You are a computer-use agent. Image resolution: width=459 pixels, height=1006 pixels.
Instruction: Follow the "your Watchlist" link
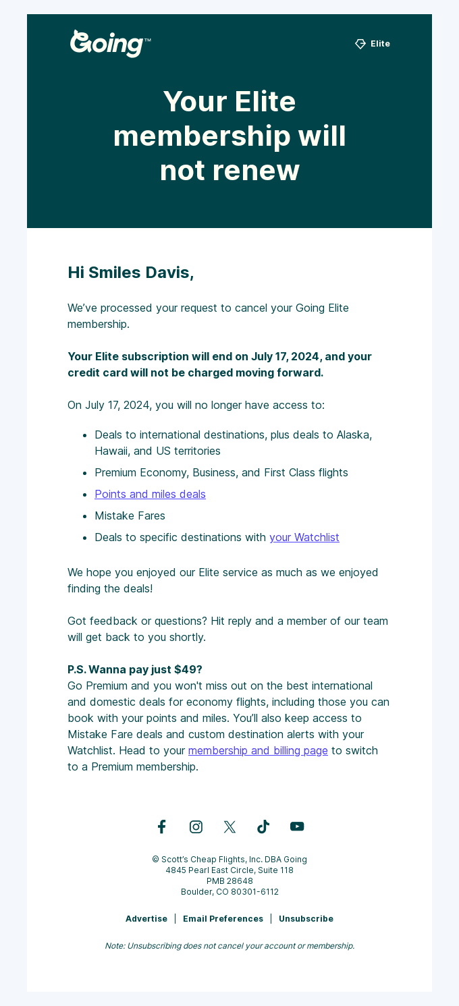(x=304, y=537)
